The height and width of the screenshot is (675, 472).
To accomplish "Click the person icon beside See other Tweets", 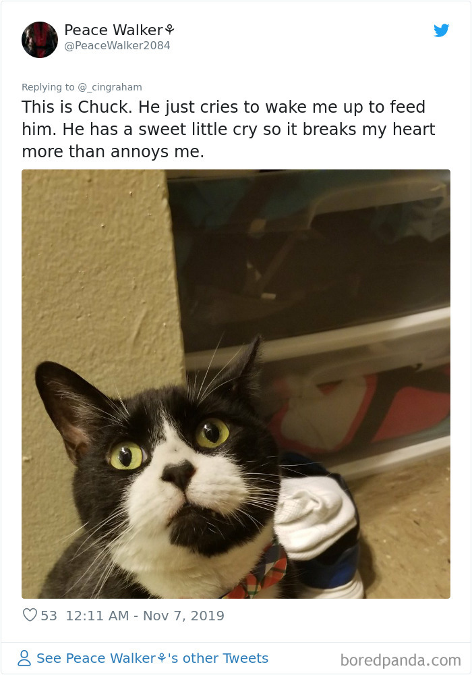I will point(24,658).
